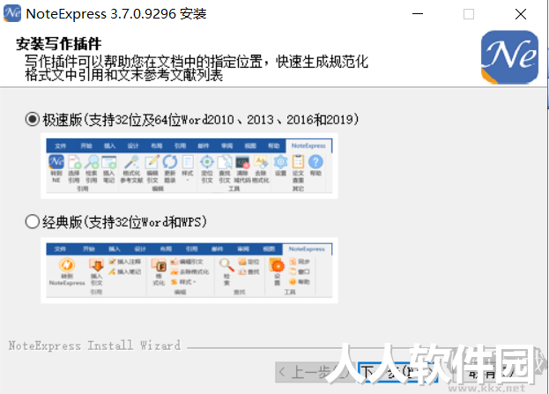Go back using the 上一步 button

[x=315, y=372]
